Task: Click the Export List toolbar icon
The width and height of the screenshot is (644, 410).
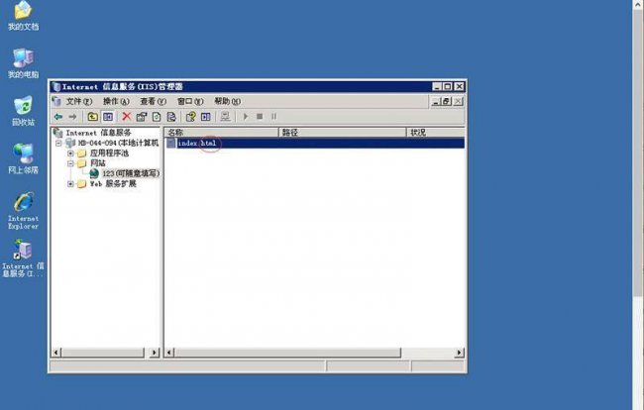Action: [171, 117]
